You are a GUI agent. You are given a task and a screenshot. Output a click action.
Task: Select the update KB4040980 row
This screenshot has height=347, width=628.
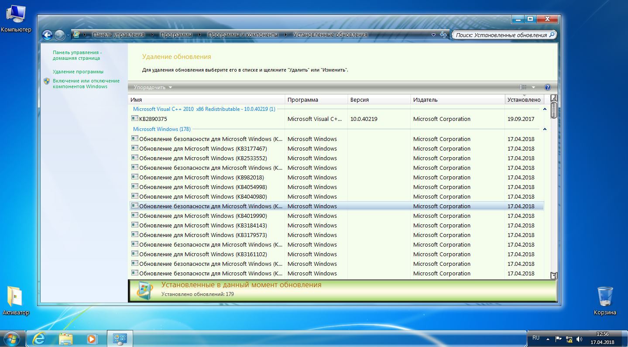click(337, 196)
